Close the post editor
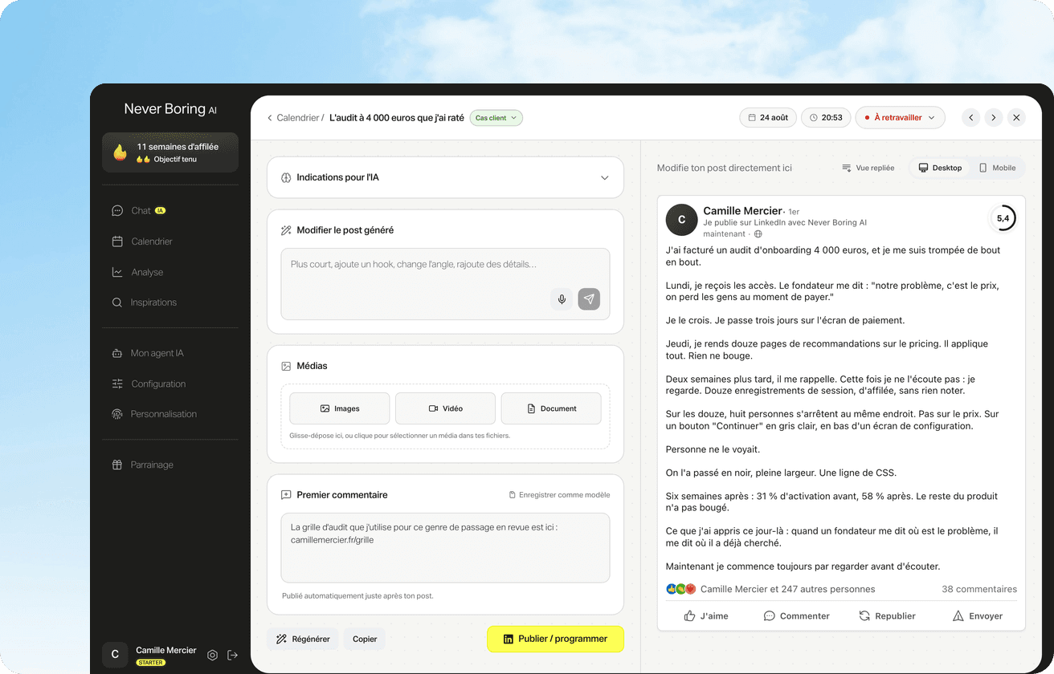Screen dimensions: 1054x674 (1016, 118)
